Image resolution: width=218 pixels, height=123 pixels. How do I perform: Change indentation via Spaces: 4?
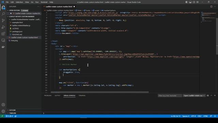(x=186, y=116)
